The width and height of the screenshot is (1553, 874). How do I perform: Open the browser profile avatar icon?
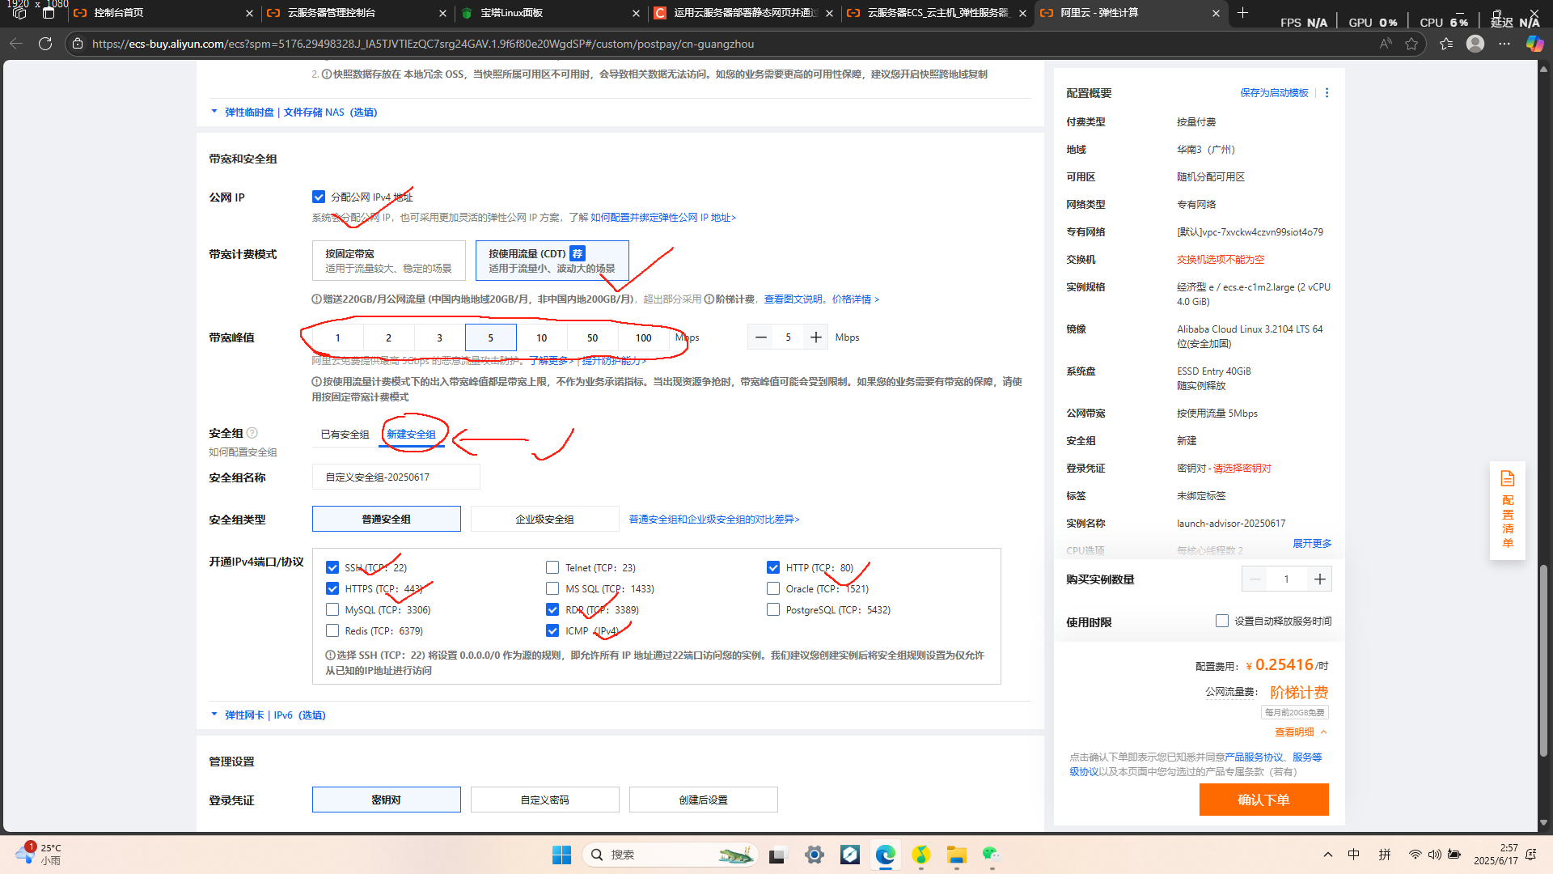[x=1475, y=44]
